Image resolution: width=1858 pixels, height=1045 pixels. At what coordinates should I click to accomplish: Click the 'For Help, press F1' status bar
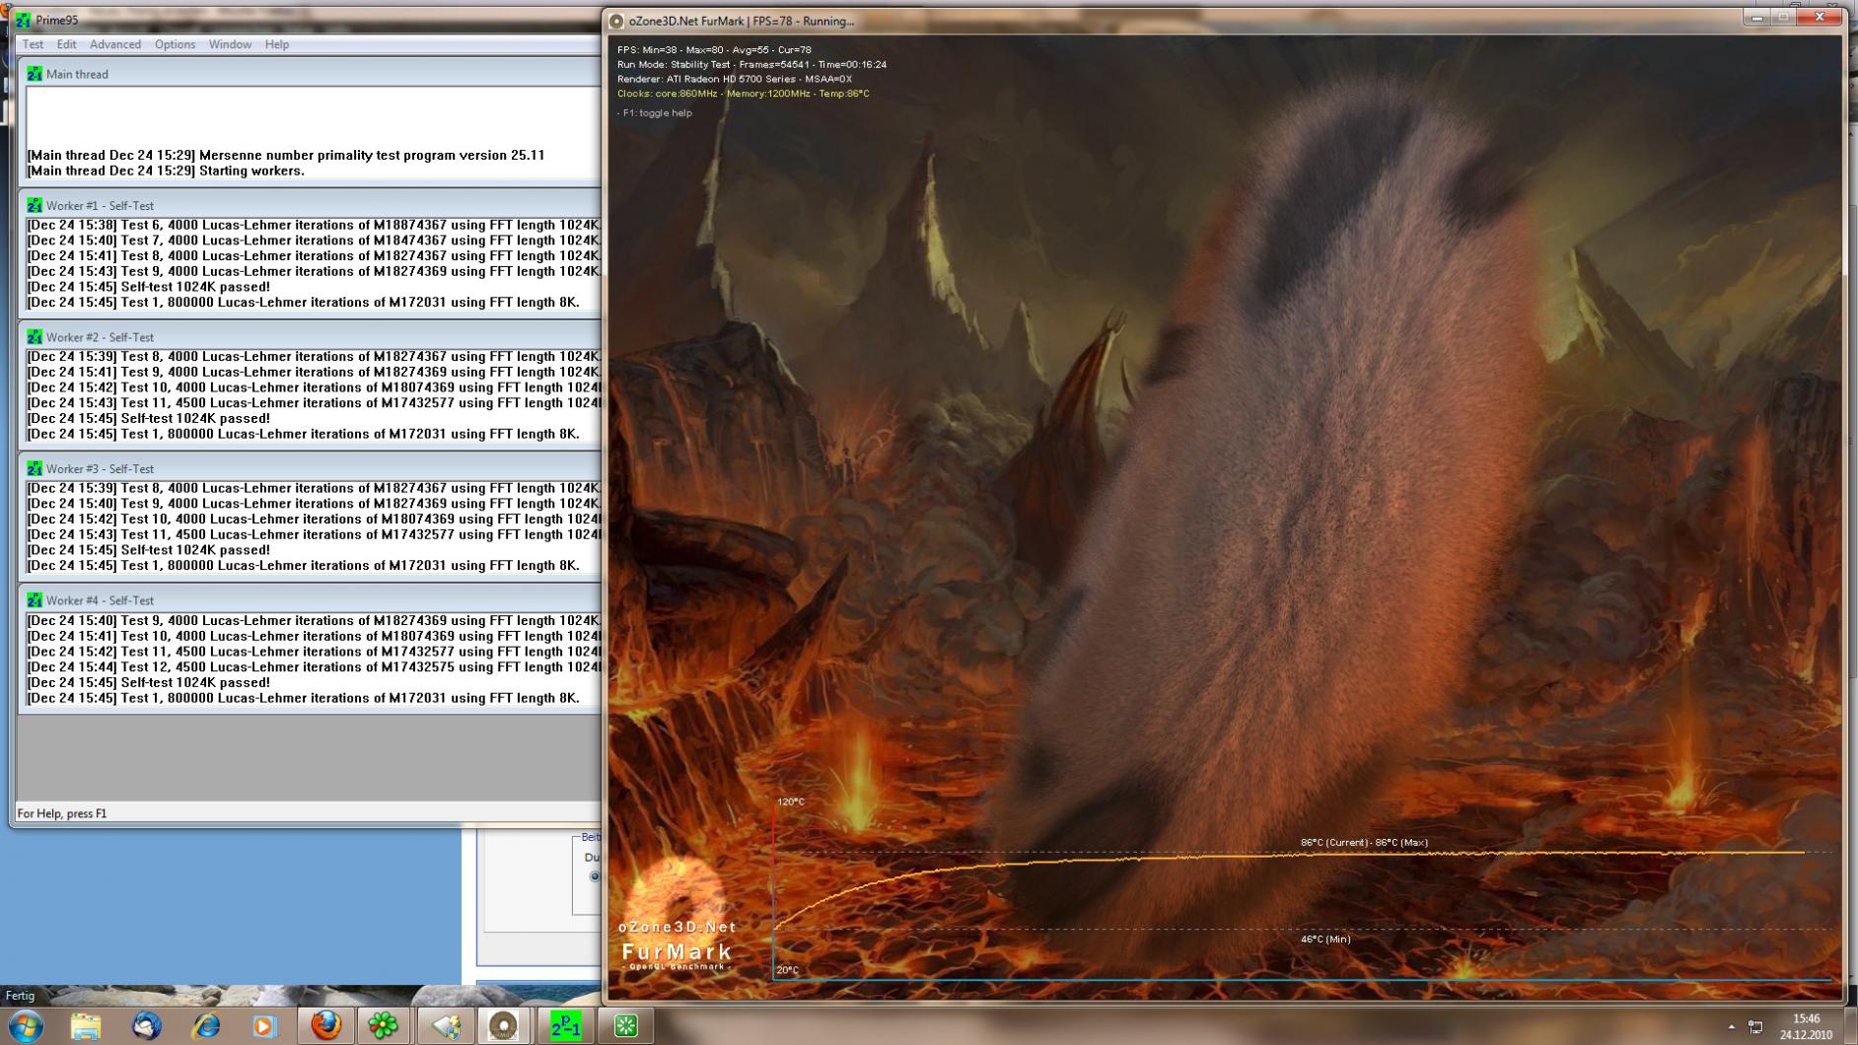point(62,813)
